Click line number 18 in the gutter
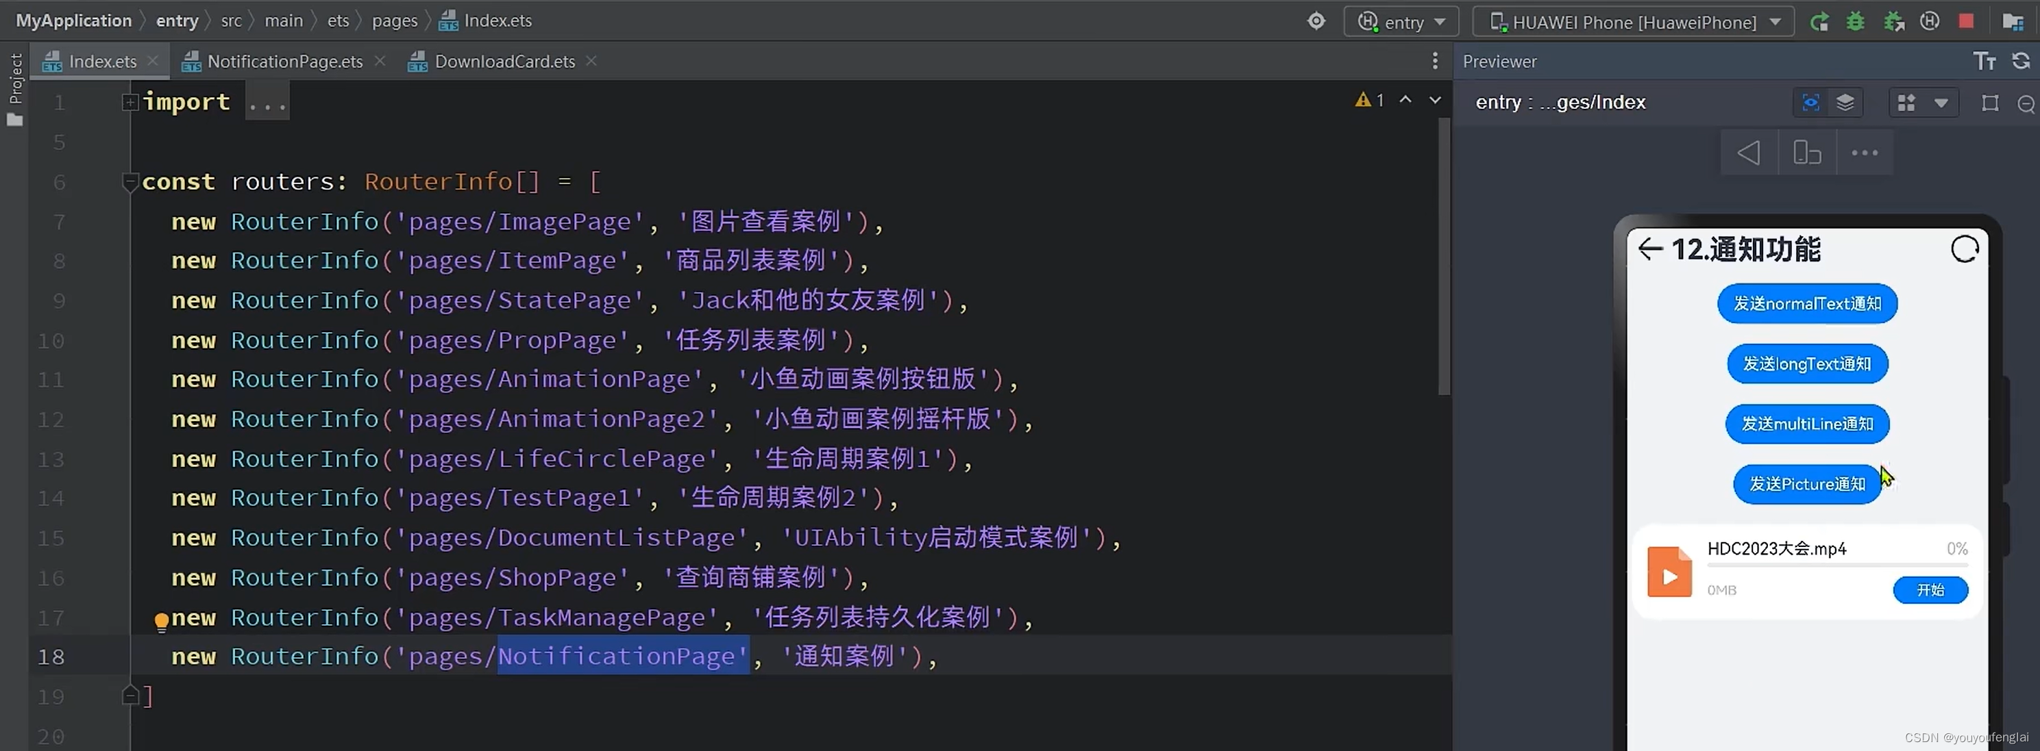2040x751 pixels. [51, 657]
